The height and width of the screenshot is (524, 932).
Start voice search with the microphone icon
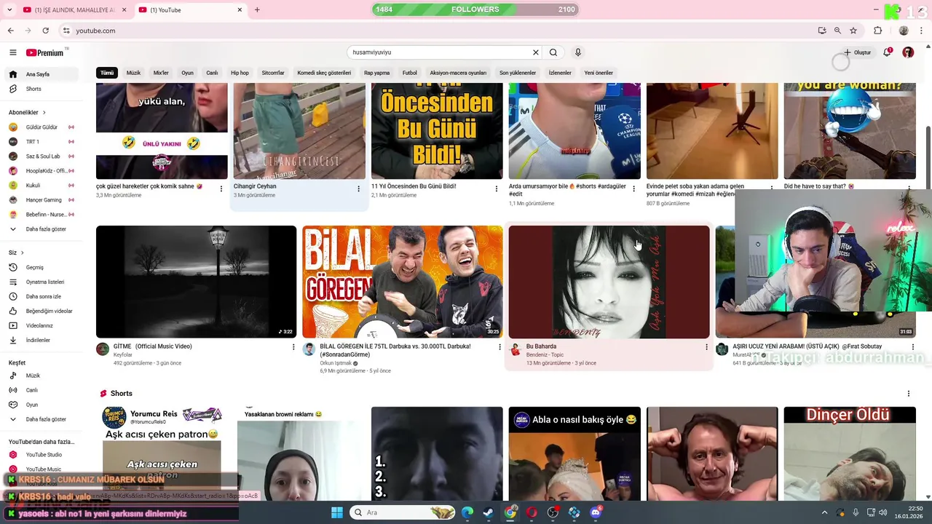point(578,52)
